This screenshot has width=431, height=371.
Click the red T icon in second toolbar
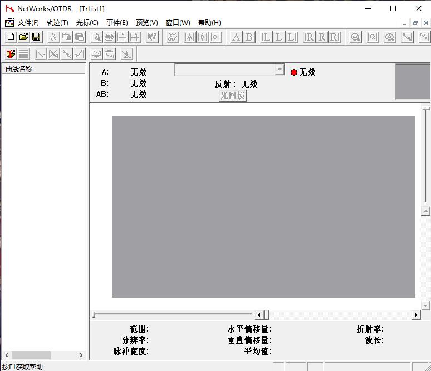(11, 54)
